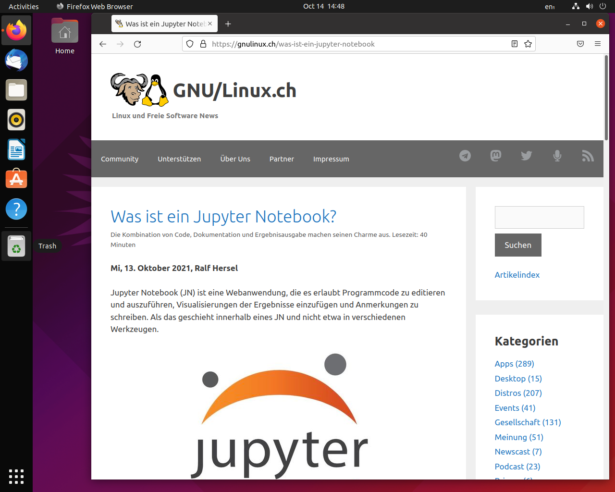Click the GNU and Tux site logo
The image size is (615, 492).
point(139,90)
